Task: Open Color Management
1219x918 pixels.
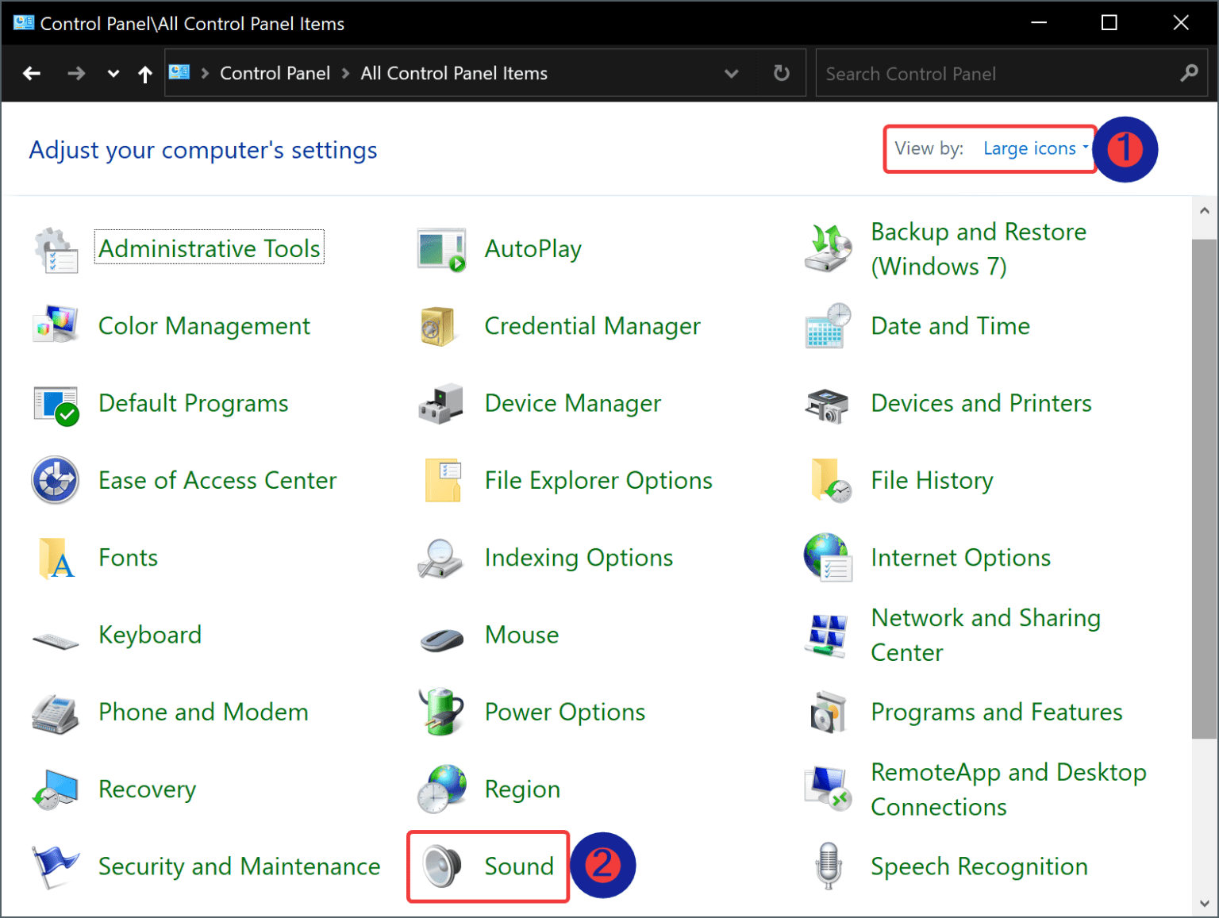Action: tap(203, 325)
